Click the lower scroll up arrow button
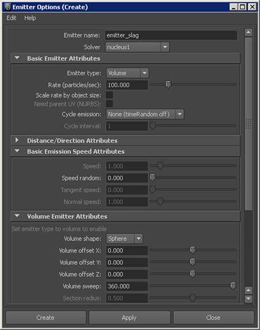The height and width of the screenshot is (330, 260). coord(248,291)
